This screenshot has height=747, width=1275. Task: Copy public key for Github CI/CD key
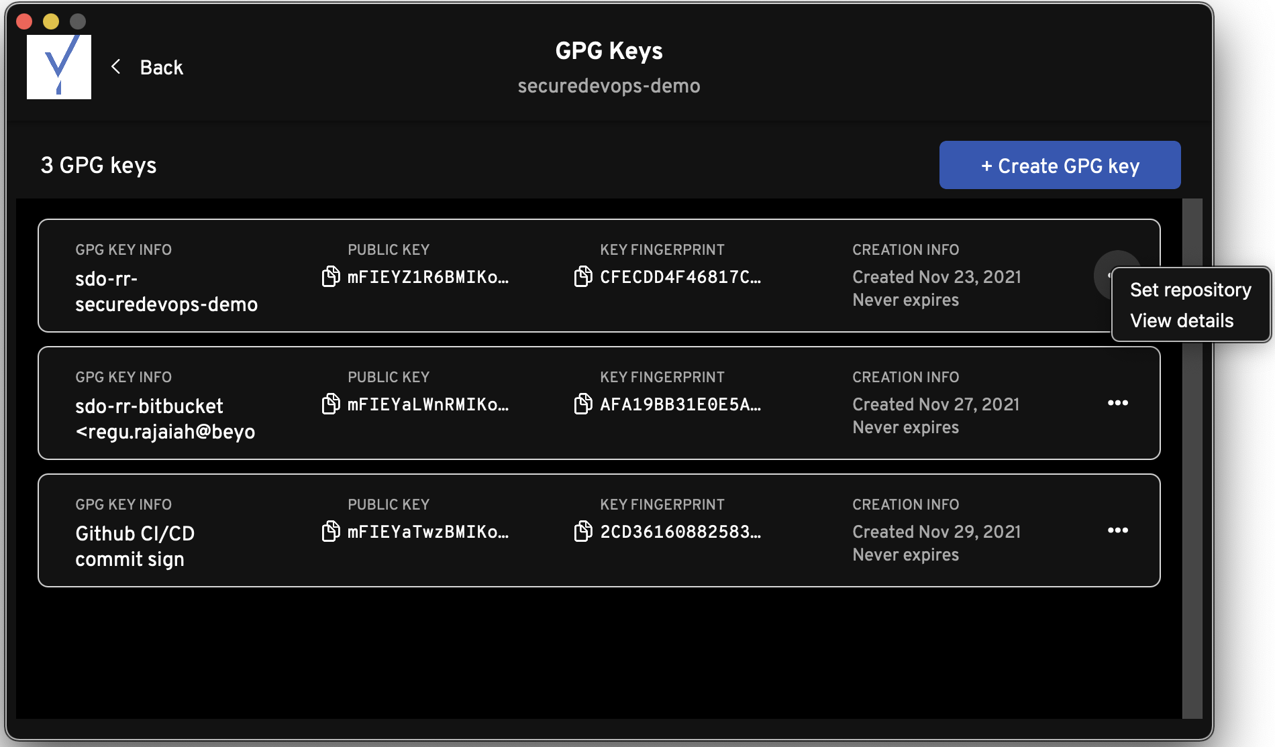click(330, 531)
